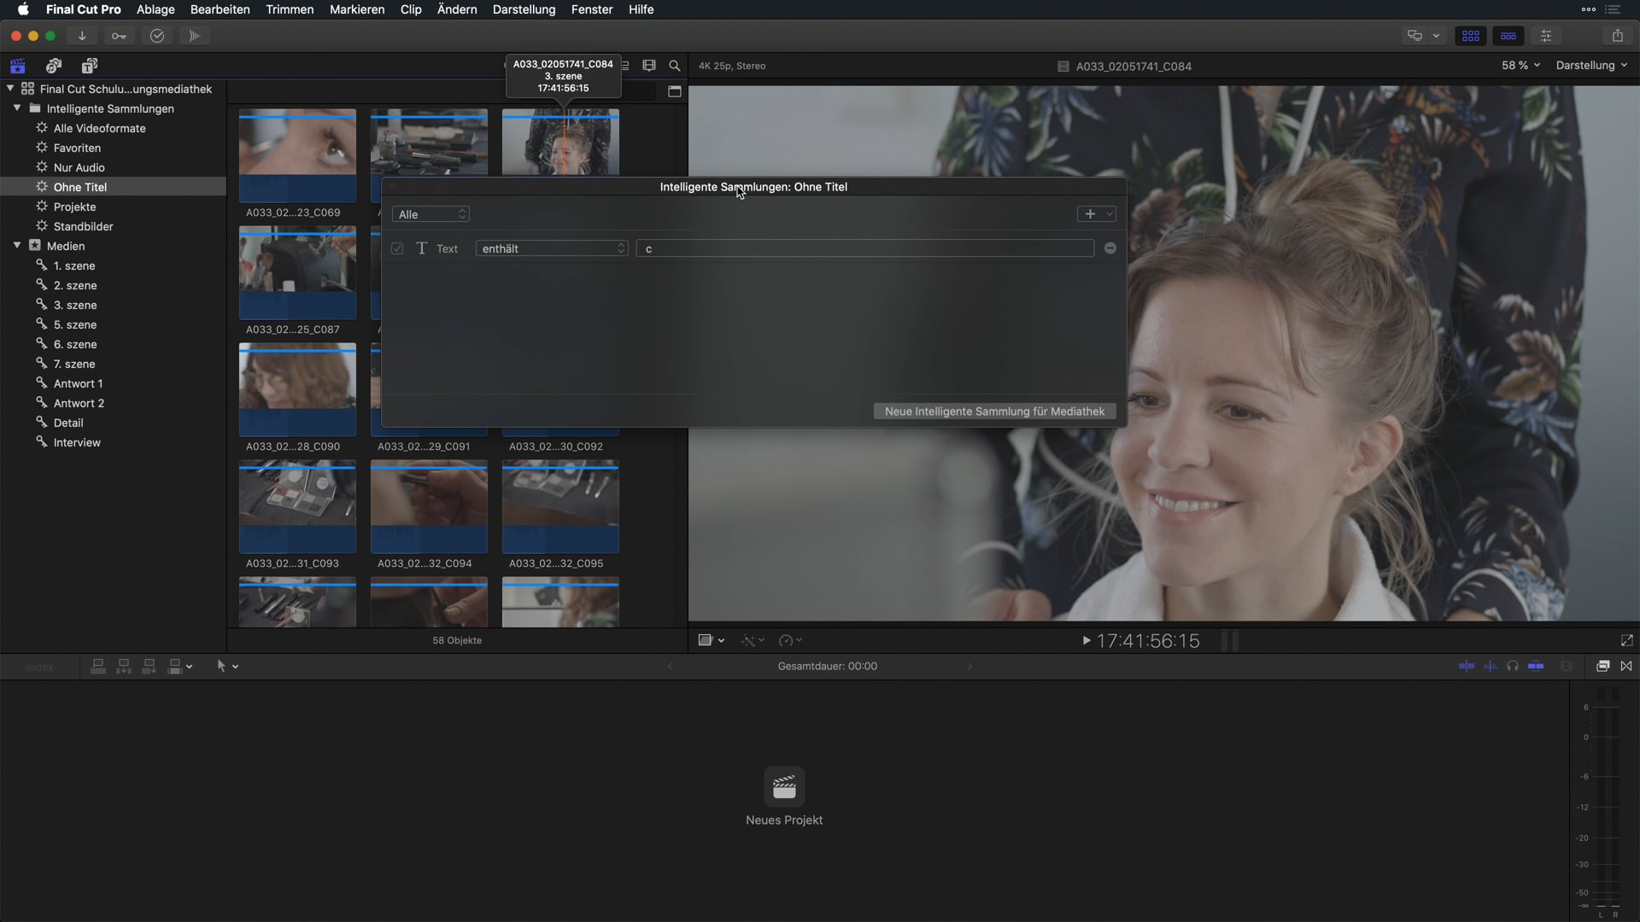Click the browser search magnifier icon

coord(675,66)
